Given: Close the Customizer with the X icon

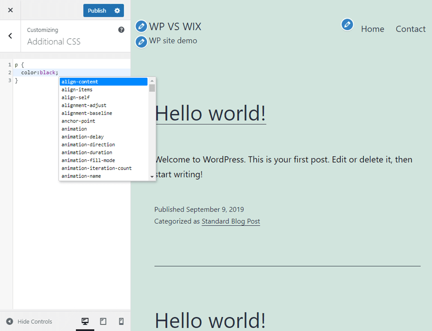Looking at the screenshot, I should (x=10, y=10).
